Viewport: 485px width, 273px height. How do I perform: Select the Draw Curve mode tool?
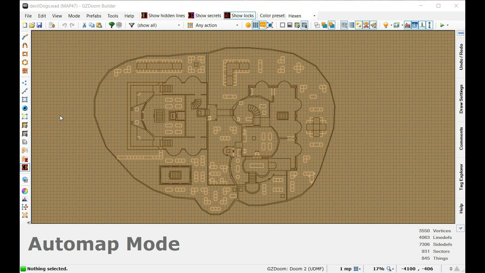25,45
